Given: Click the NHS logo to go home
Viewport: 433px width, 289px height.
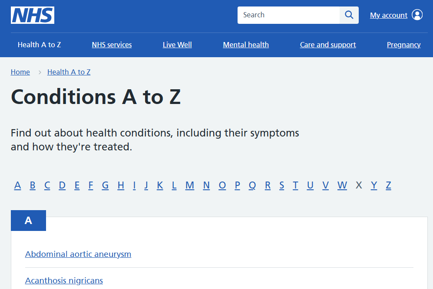Looking at the screenshot, I should pyautogui.click(x=32, y=15).
